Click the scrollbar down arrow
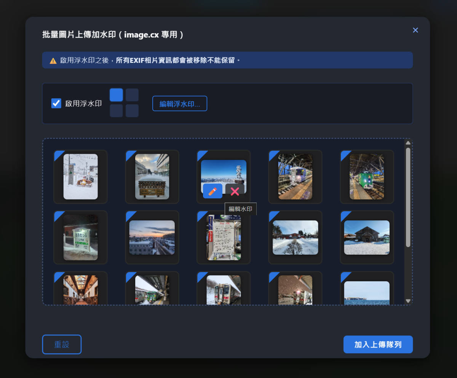 pos(408,301)
